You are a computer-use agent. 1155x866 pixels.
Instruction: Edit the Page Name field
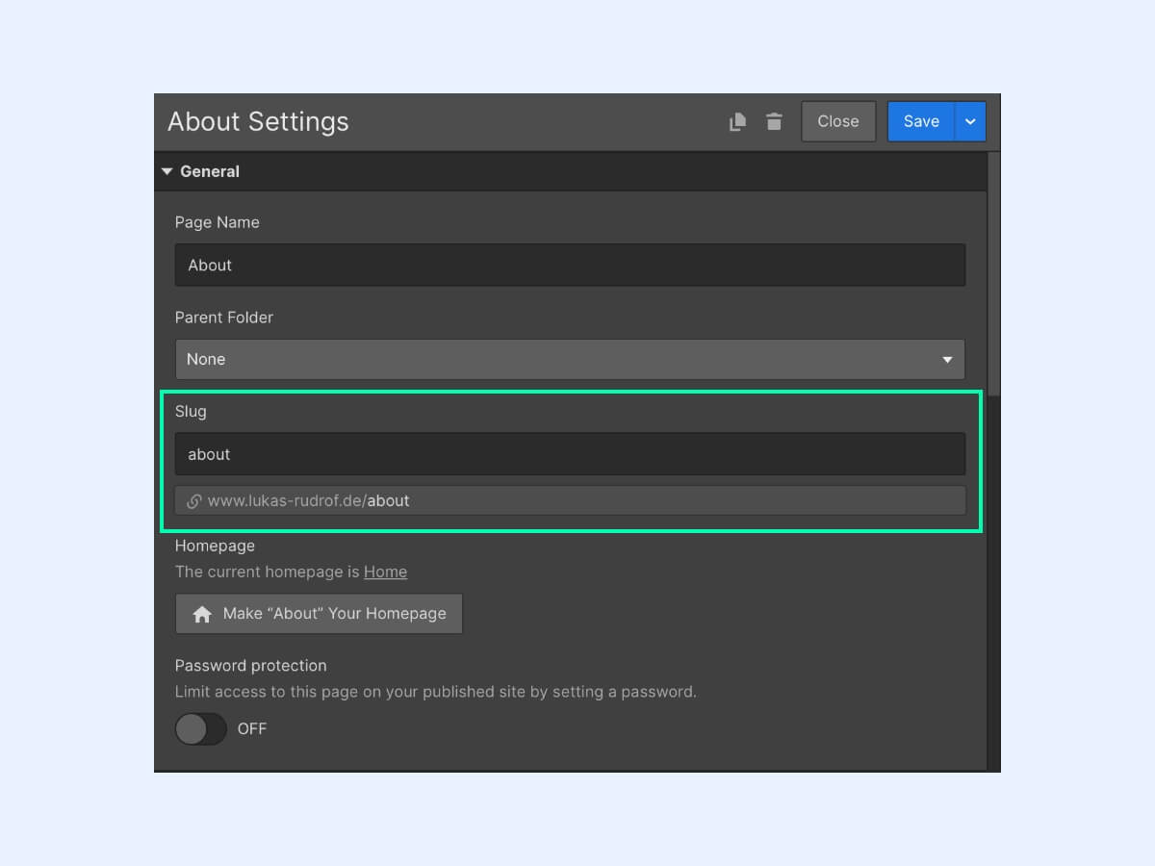click(x=570, y=265)
